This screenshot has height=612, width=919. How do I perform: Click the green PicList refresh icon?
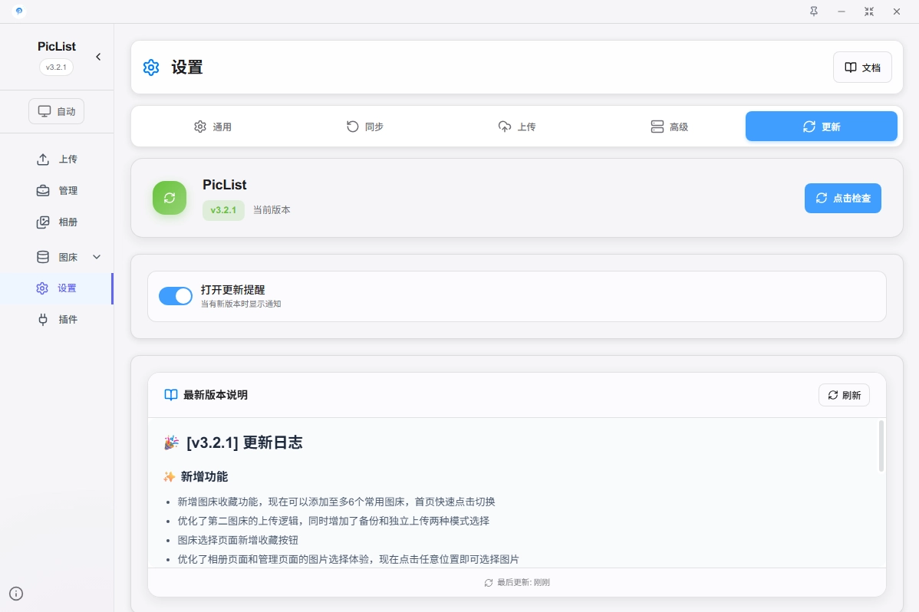pyautogui.click(x=170, y=198)
